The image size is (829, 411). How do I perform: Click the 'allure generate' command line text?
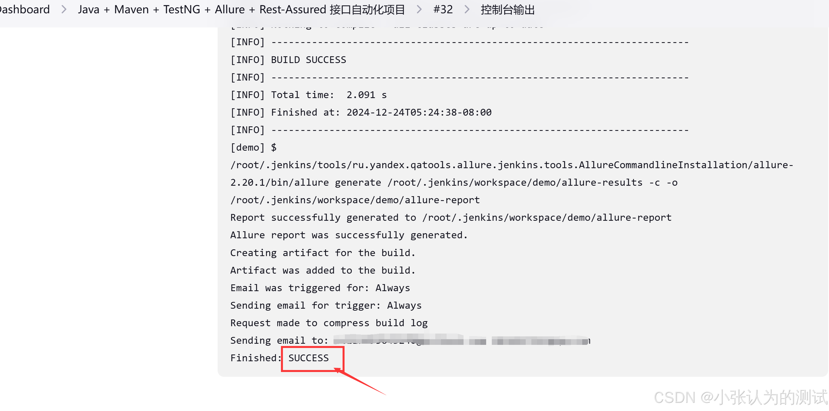pos(454,183)
